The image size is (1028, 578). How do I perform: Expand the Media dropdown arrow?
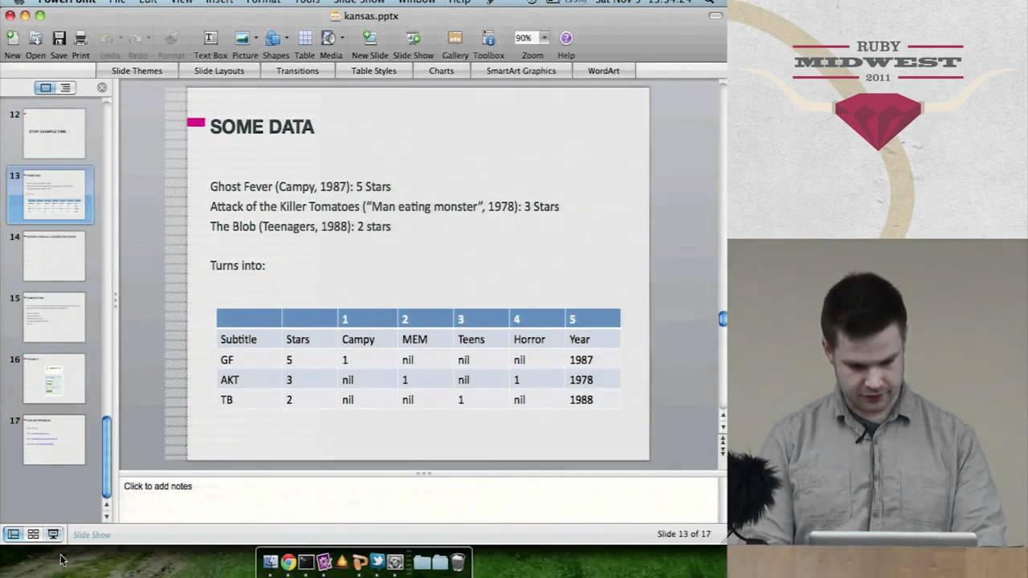(x=342, y=38)
